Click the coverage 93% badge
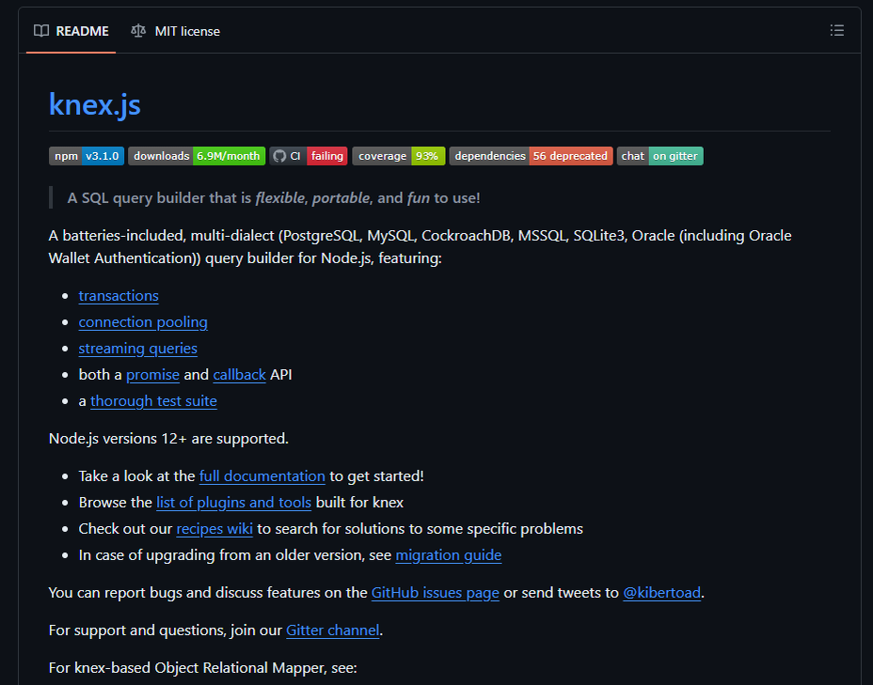This screenshot has height=685, width=873. [399, 156]
